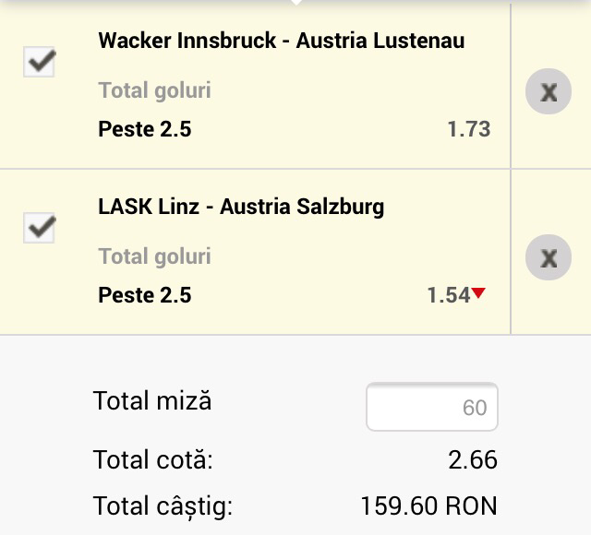The width and height of the screenshot is (591, 535).
Task: Click the total odds value 2.66
Action: click(472, 458)
